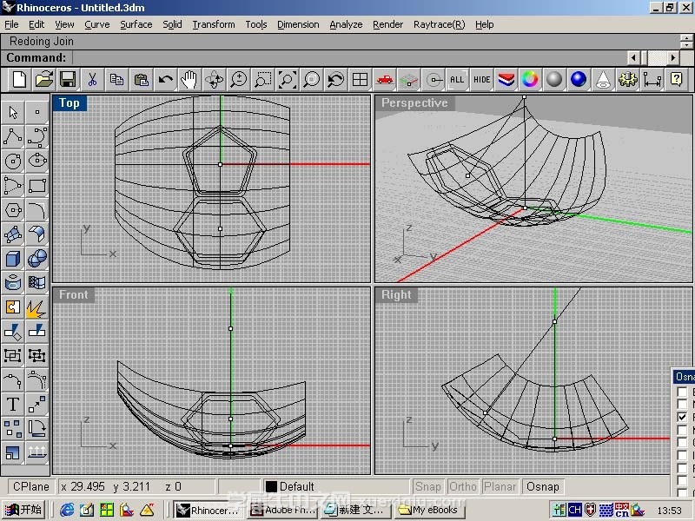Open the Analyze menu
Screen dimensions: 695x521
pos(346,24)
